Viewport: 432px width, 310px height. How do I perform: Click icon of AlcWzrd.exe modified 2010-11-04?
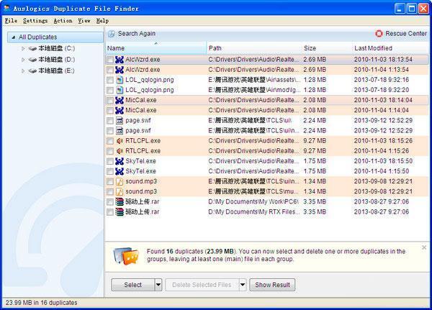120,70
